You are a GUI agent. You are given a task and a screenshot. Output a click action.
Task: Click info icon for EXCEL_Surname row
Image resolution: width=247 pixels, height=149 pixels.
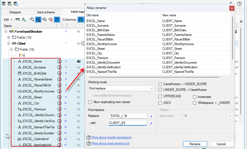coord(59,67)
